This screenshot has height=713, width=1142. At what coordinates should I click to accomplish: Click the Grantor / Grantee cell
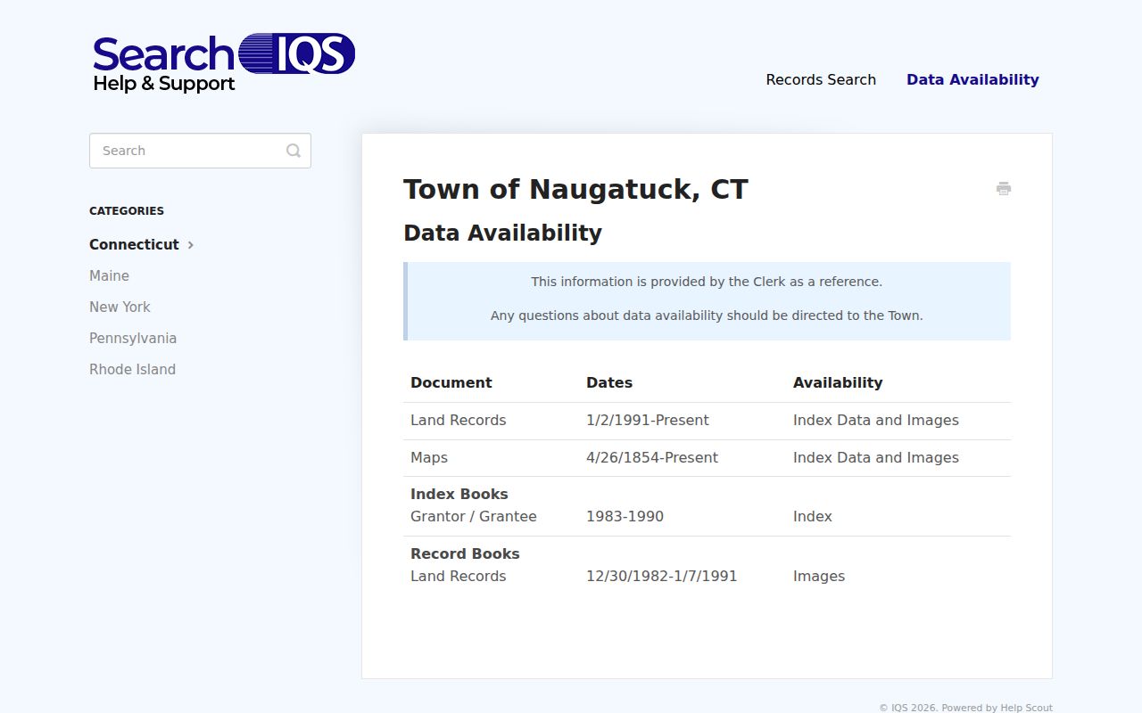tap(474, 516)
